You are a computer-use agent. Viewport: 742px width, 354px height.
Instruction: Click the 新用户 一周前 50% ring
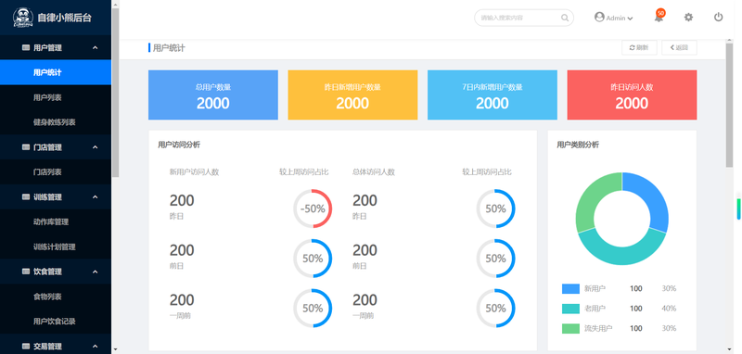[313, 309]
